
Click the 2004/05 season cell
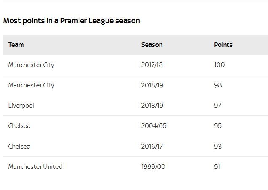154,126
